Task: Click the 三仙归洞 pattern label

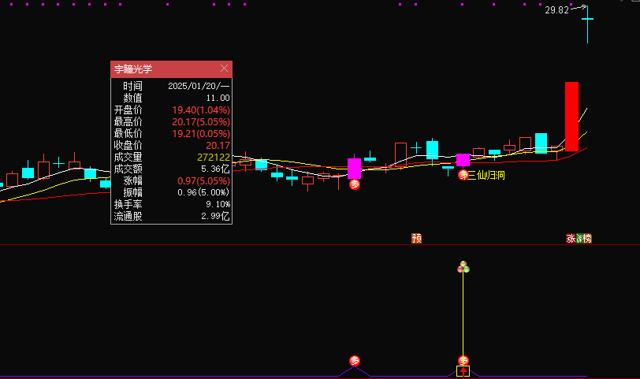Action: point(486,175)
